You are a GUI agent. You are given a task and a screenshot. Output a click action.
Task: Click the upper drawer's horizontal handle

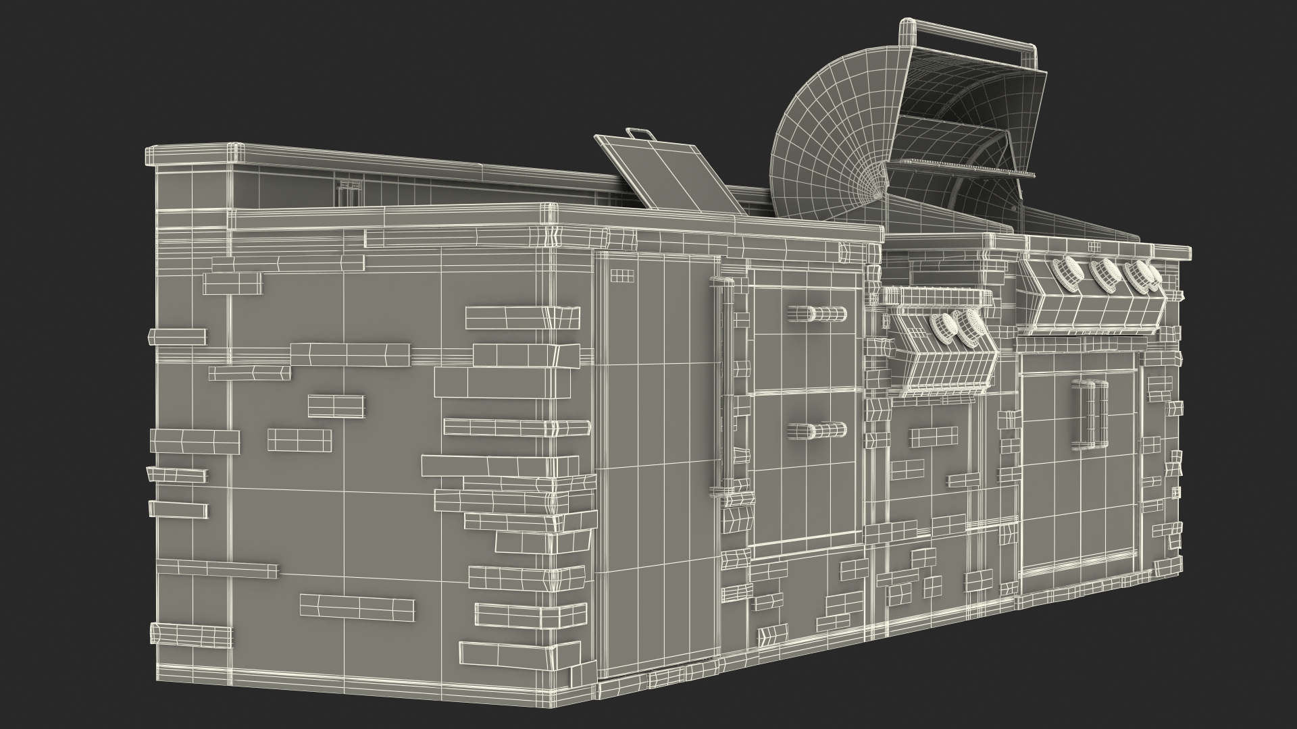817,313
